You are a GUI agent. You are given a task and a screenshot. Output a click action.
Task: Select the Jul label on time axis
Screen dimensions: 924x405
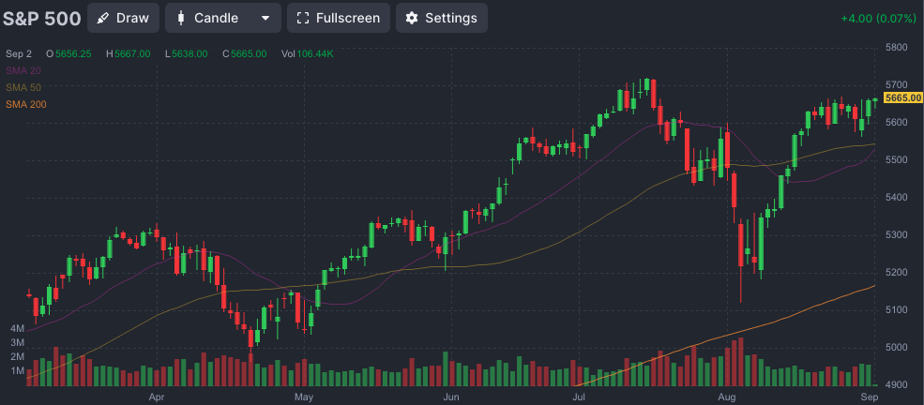tap(578, 397)
